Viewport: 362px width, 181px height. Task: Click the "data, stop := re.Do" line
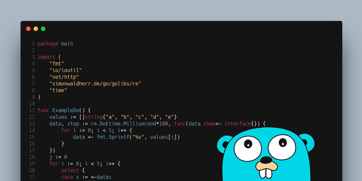click(x=158, y=124)
